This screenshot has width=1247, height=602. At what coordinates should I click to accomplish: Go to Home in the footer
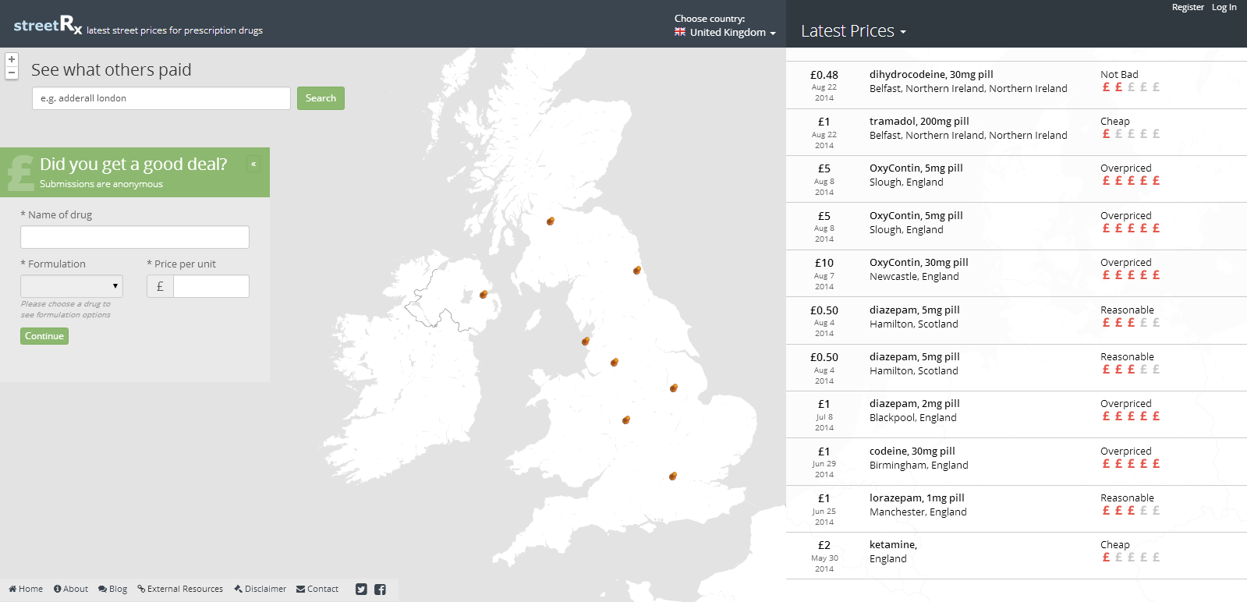(x=26, y=589)
